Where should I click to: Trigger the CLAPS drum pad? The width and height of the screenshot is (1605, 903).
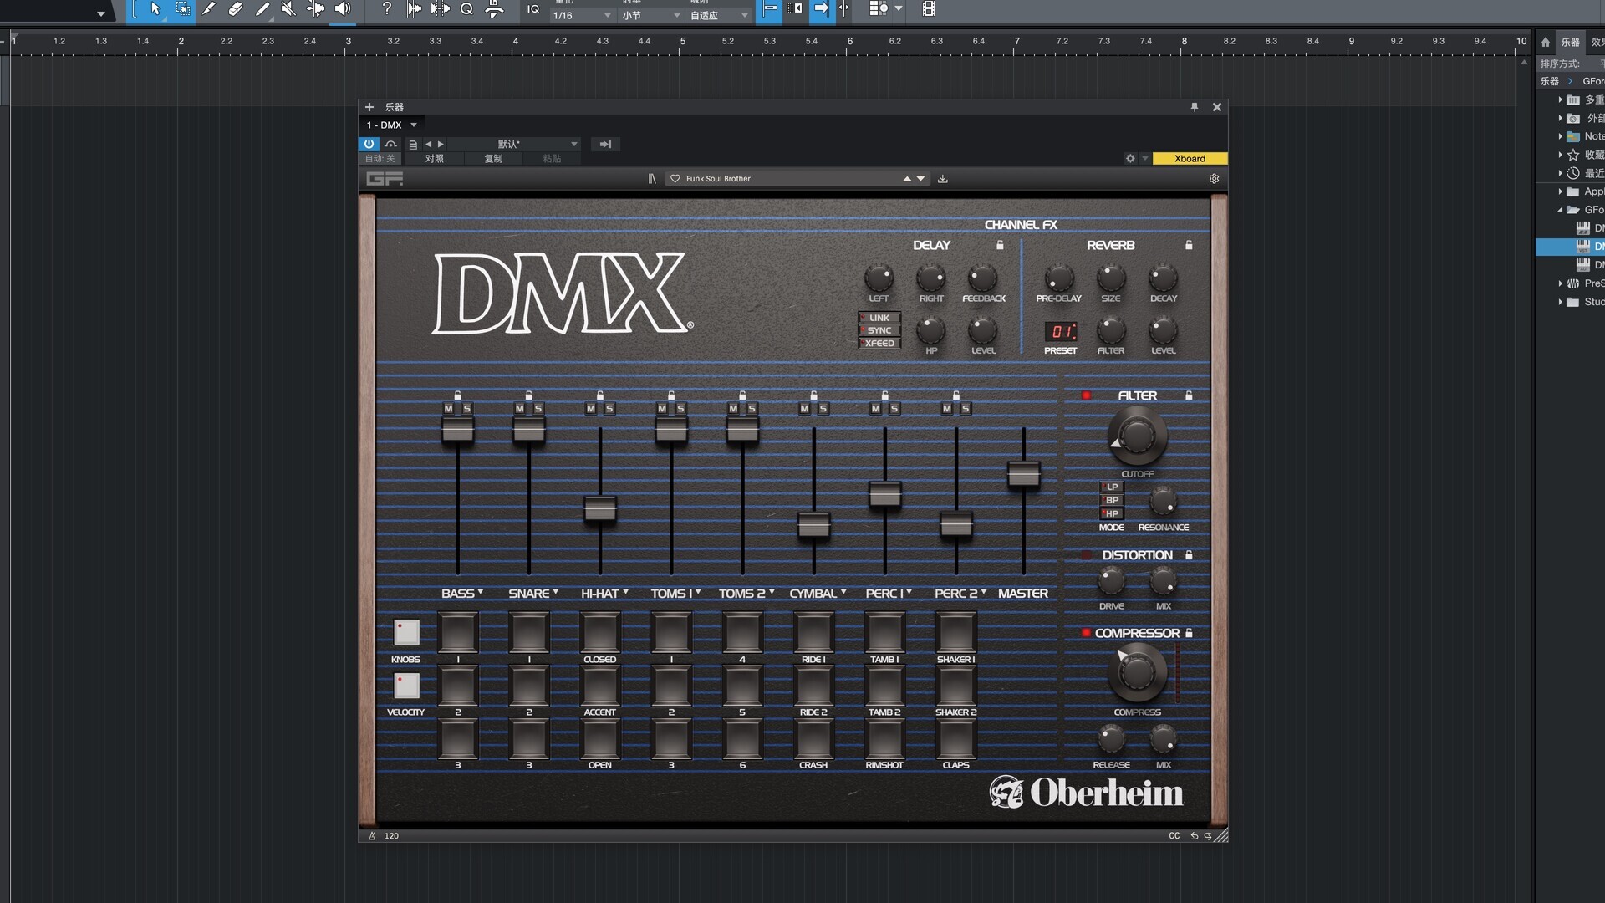tap(955, 739)
